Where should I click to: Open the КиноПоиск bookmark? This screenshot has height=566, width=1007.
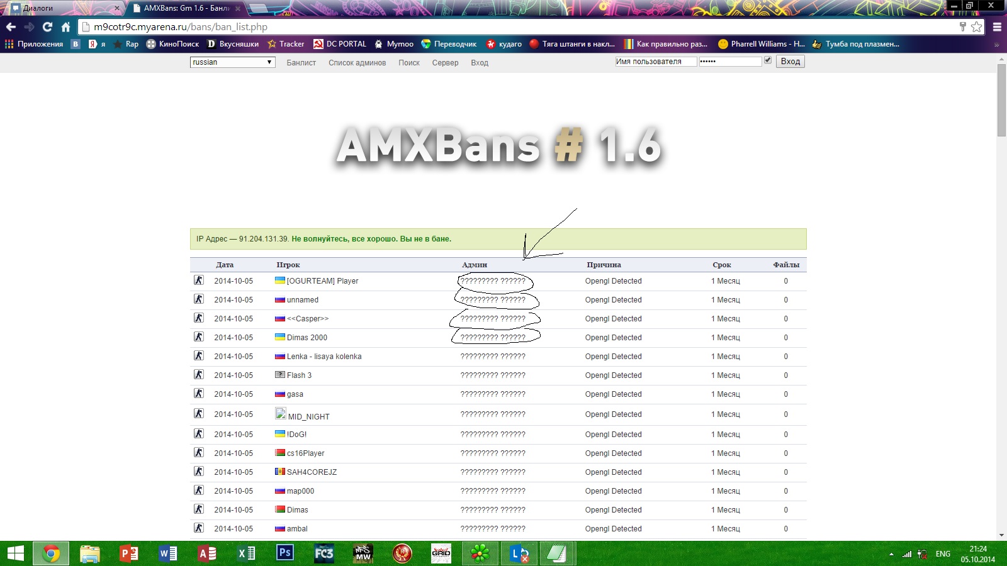coord(172,44)
